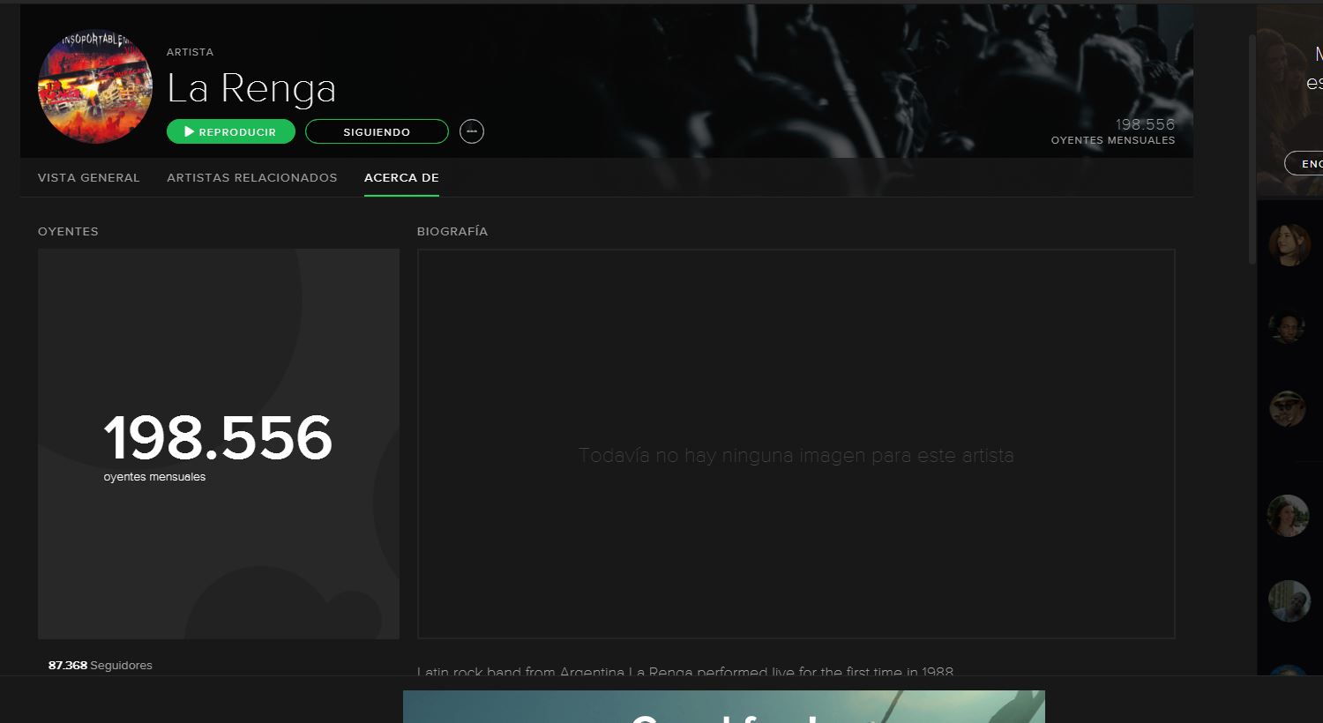Play La Renga with the Reproducir button
Screen dimensions: 1323x723
click(x=231, y=131)
